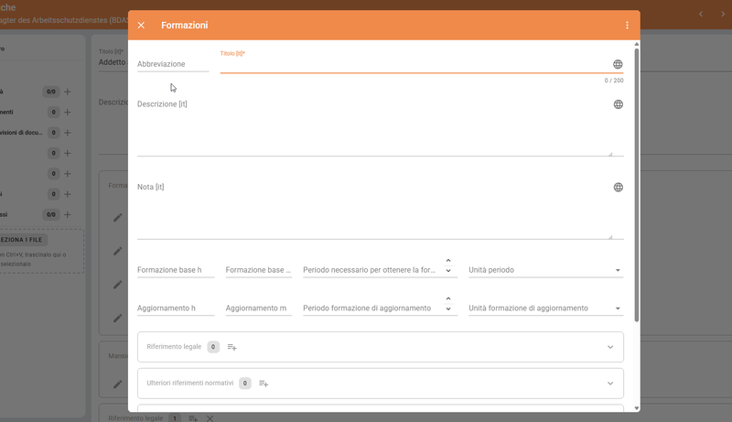
Task: Click the dialog scrollbar up arrow
Action: point(637,44)
